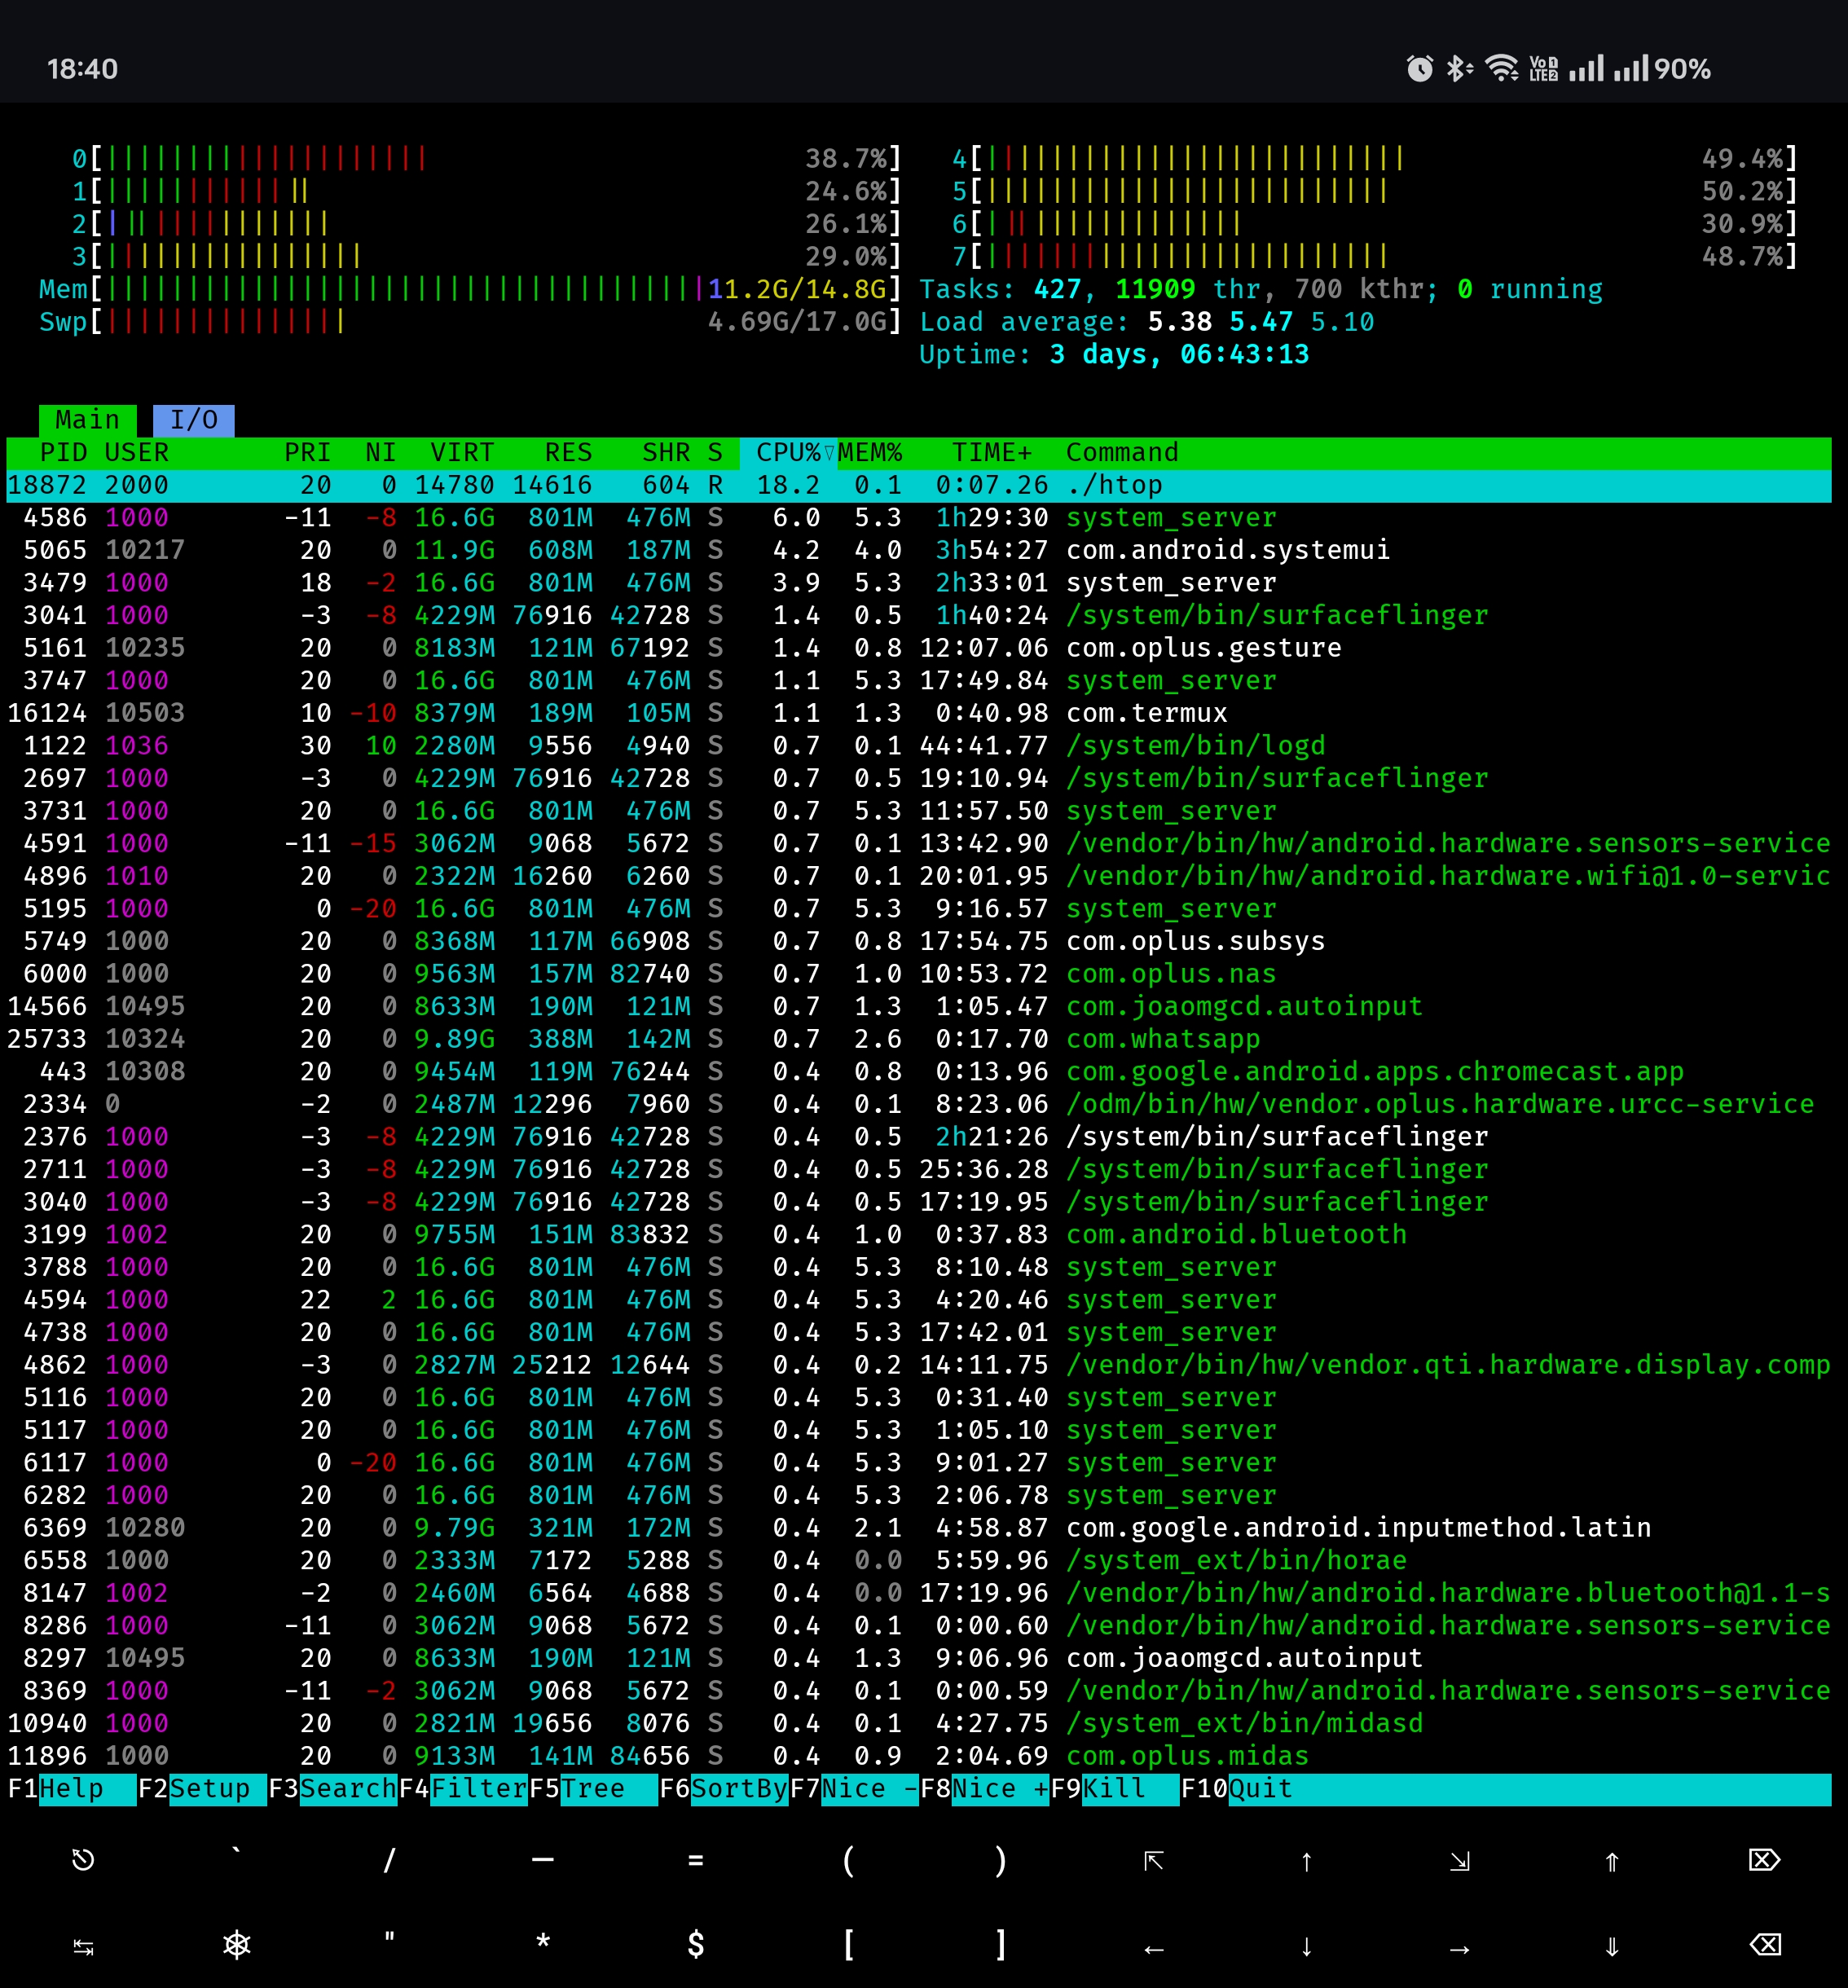Viewport: 1848px width, 1988px height.
Task: Tap the snowflake-like wheel key icon
Action: [x=236, y=1945]
